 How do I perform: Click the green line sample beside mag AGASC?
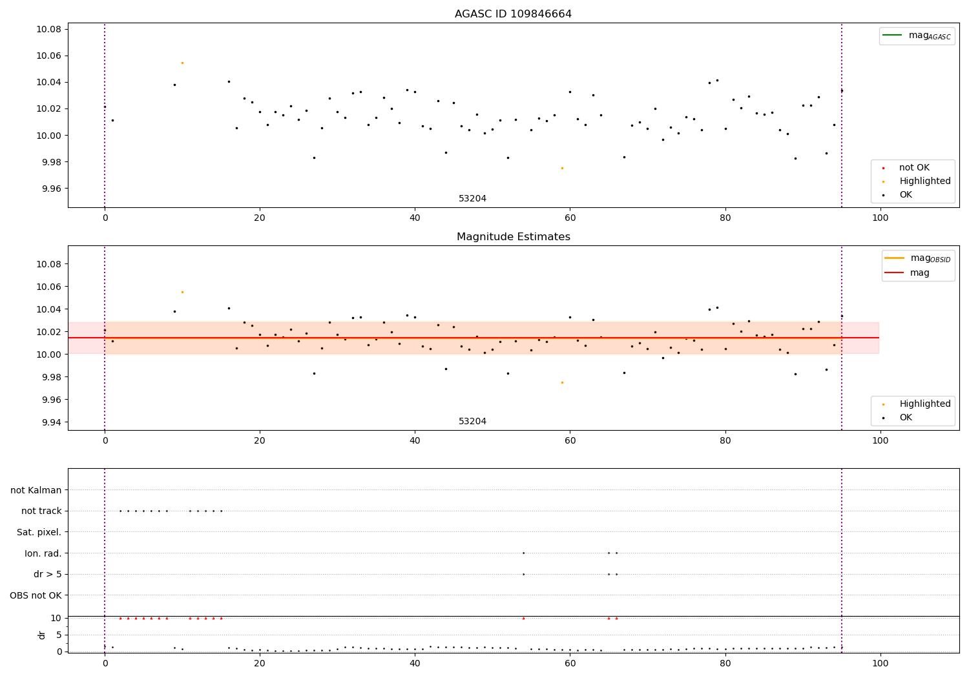[892, 36]
